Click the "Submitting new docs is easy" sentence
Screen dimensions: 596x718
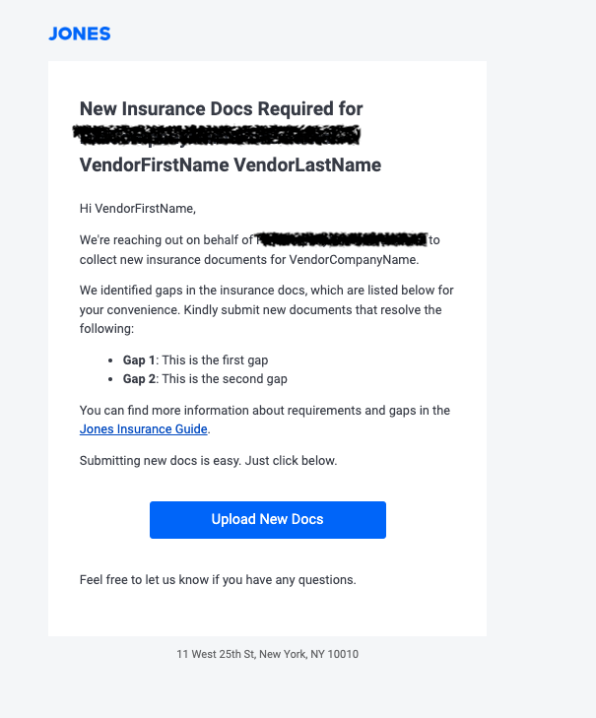point(208,460)
